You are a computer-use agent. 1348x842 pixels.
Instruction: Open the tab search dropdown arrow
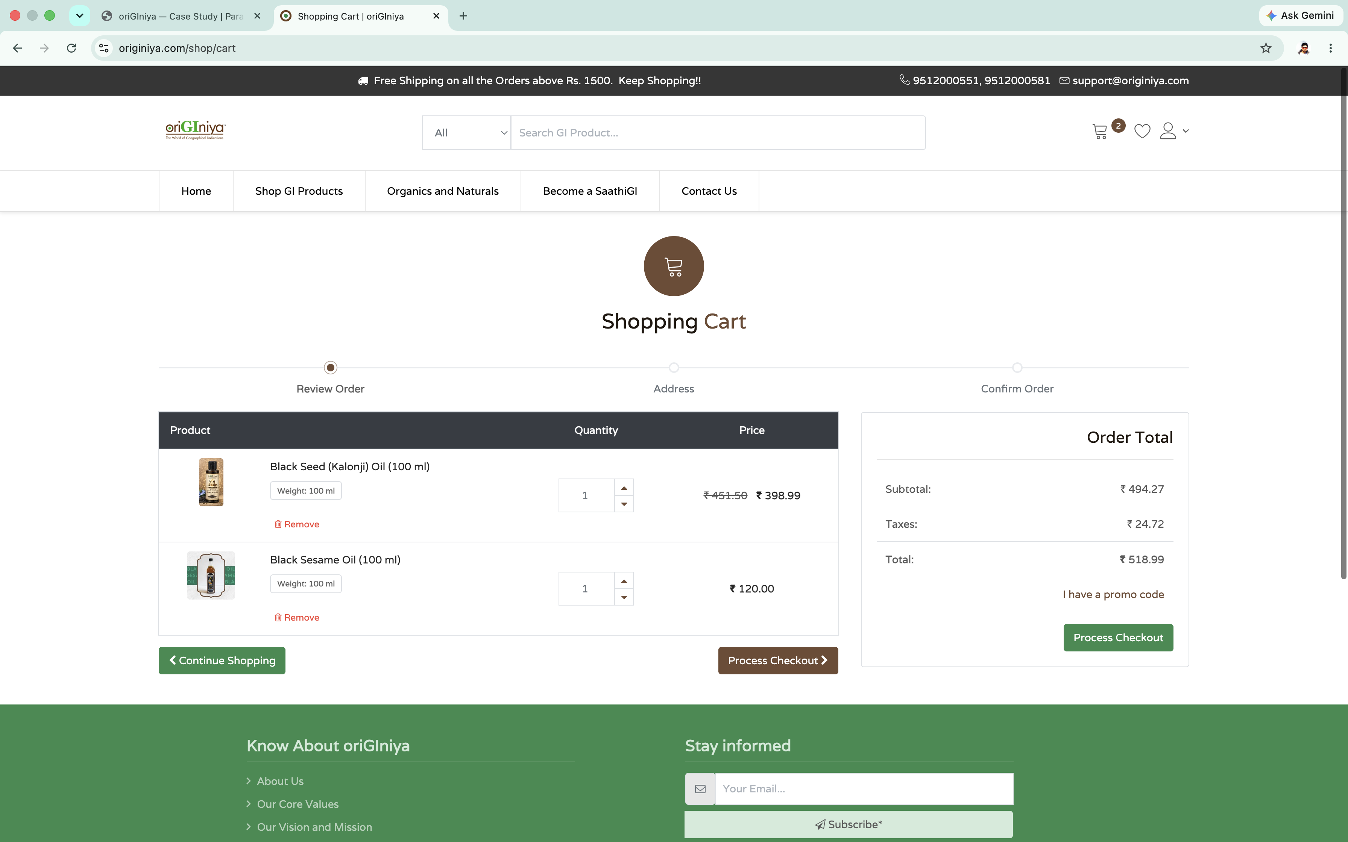80,15
